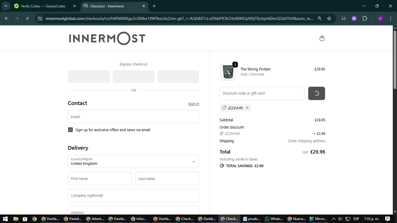Focus the Email input field
Image resolution: width=397 pixels, height=223 pixels.
point(133,117)
